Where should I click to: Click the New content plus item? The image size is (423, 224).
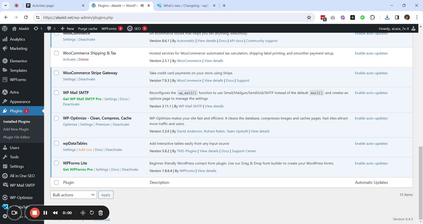[x=67, y=28]
